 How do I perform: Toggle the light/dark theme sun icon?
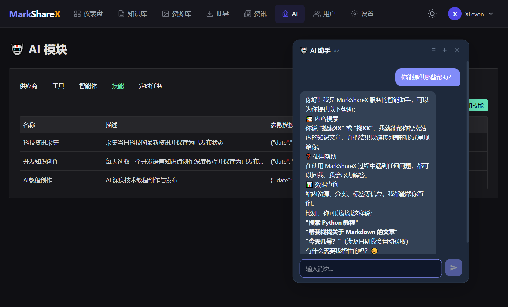(x=432, y=14)
